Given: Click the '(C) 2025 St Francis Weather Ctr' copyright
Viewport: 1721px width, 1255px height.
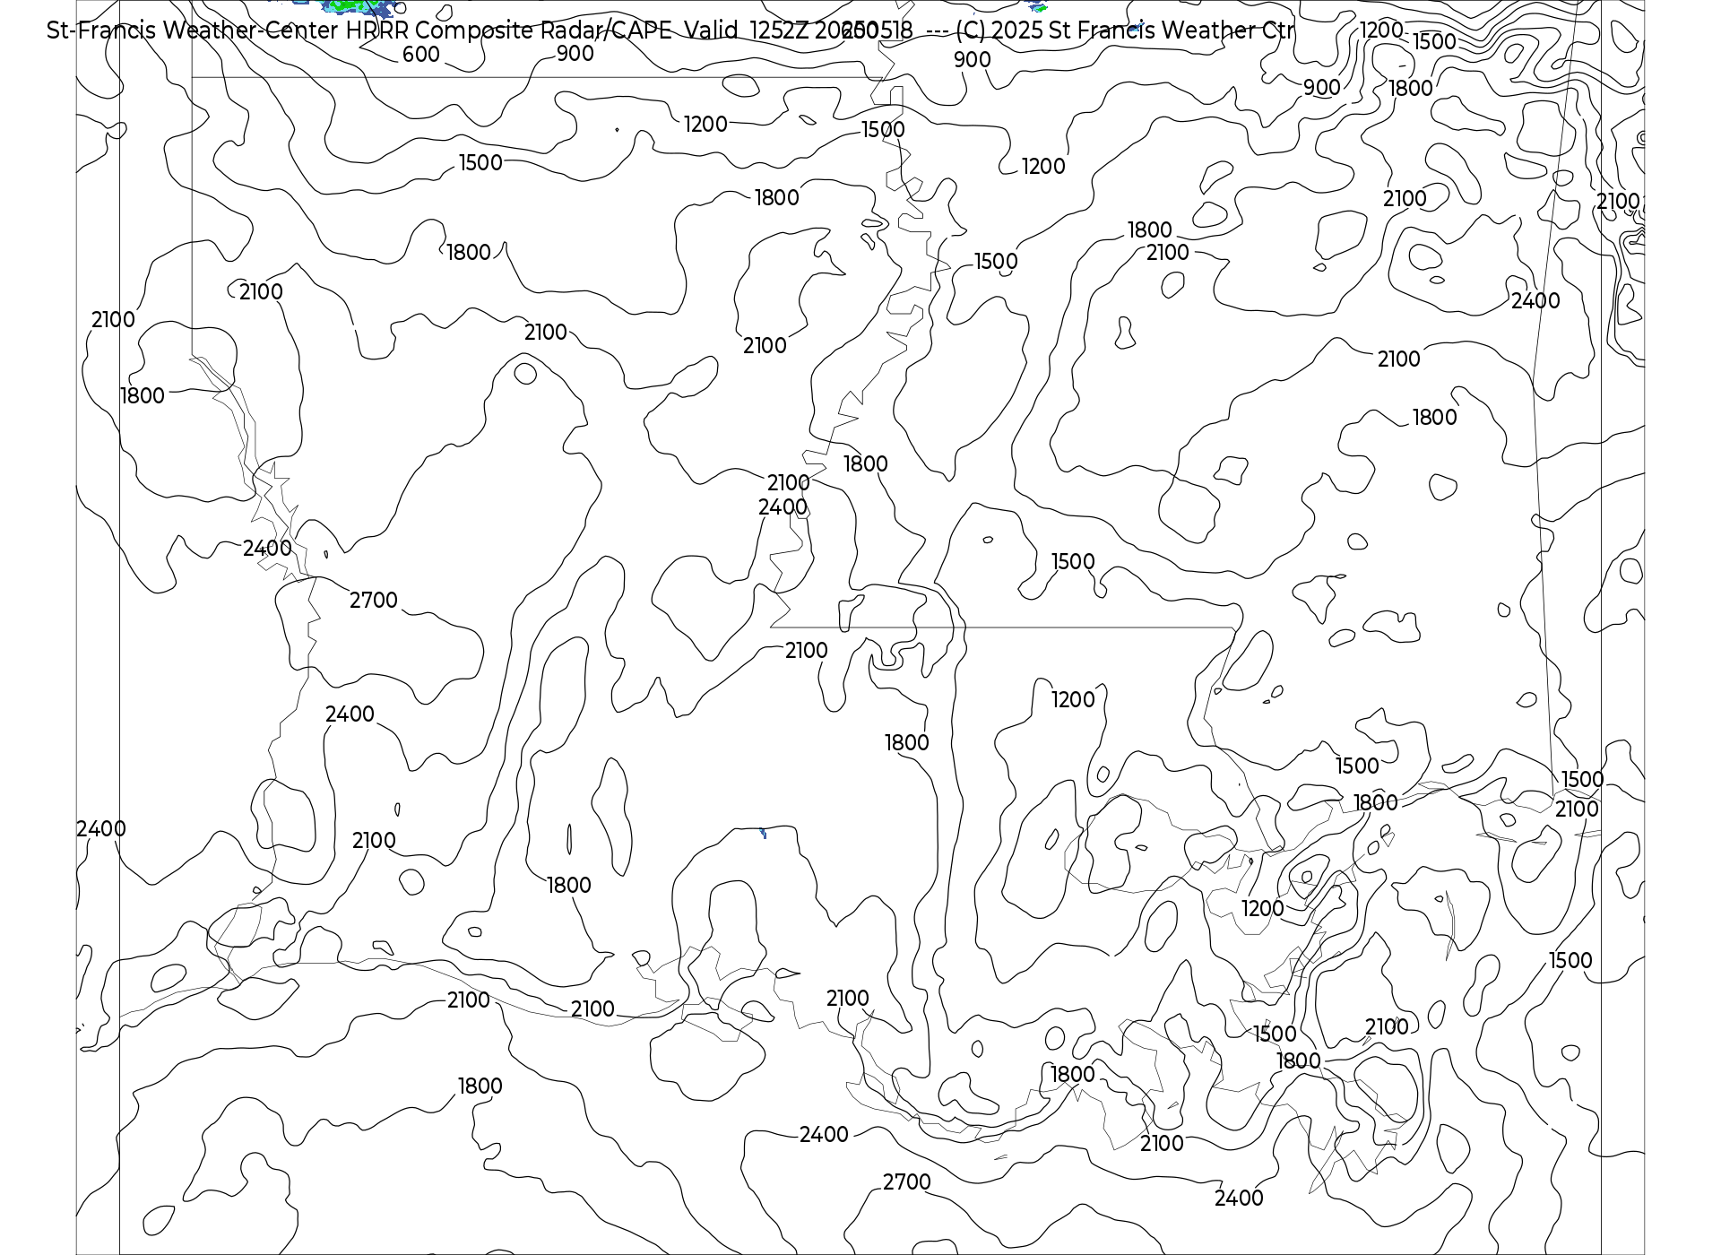Looking at the screenshot, I should [1125, 30].
